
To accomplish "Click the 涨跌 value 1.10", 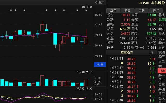I will [127, 20].
